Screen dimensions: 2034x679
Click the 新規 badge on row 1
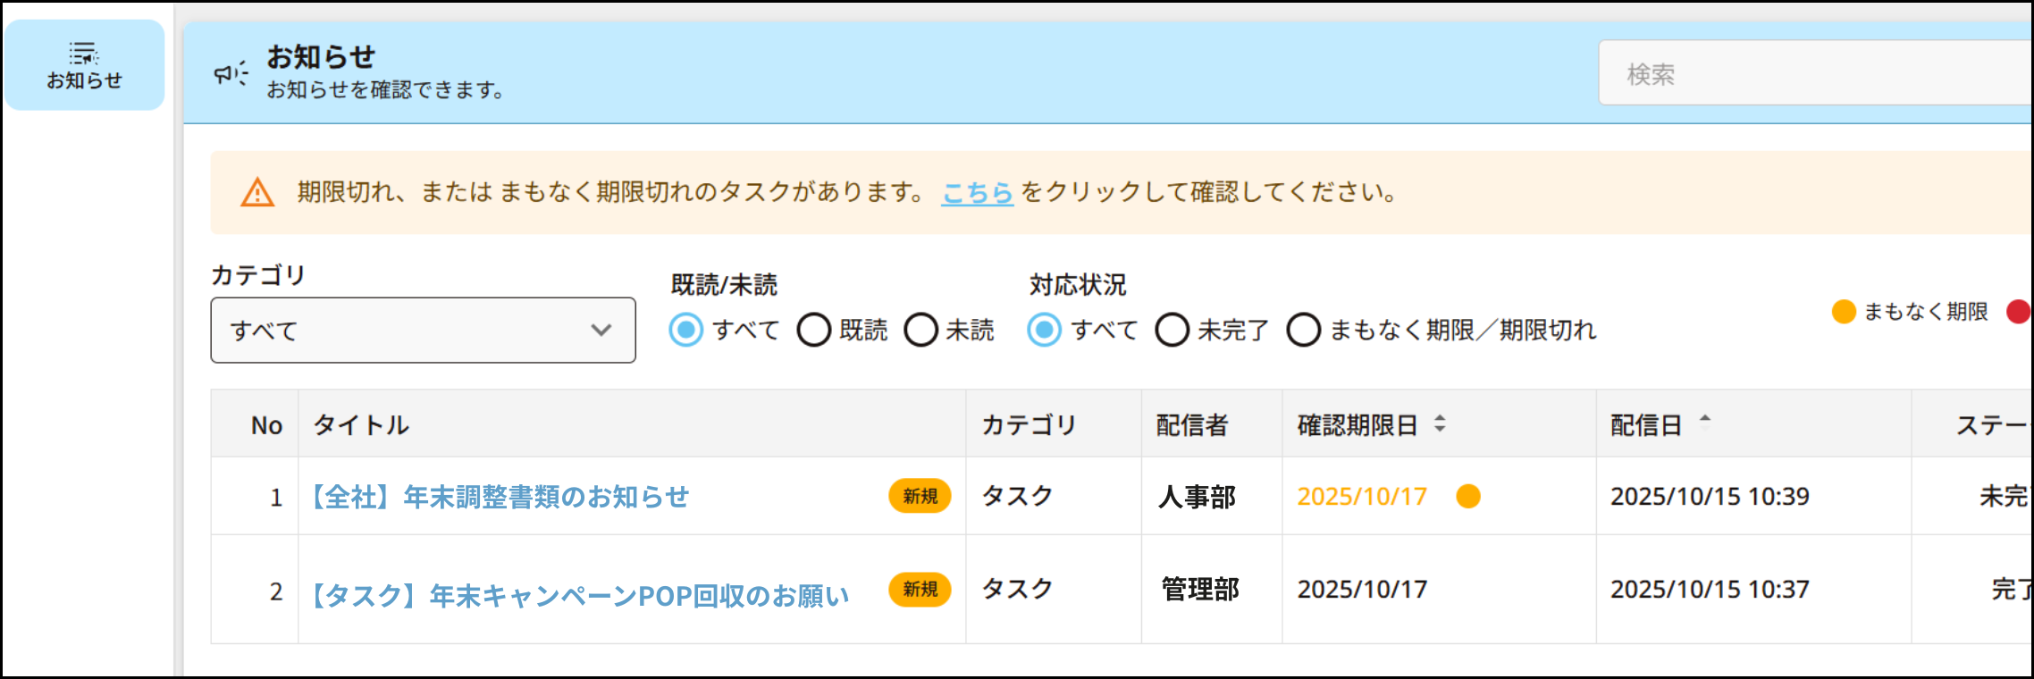(x=919, y=497)
